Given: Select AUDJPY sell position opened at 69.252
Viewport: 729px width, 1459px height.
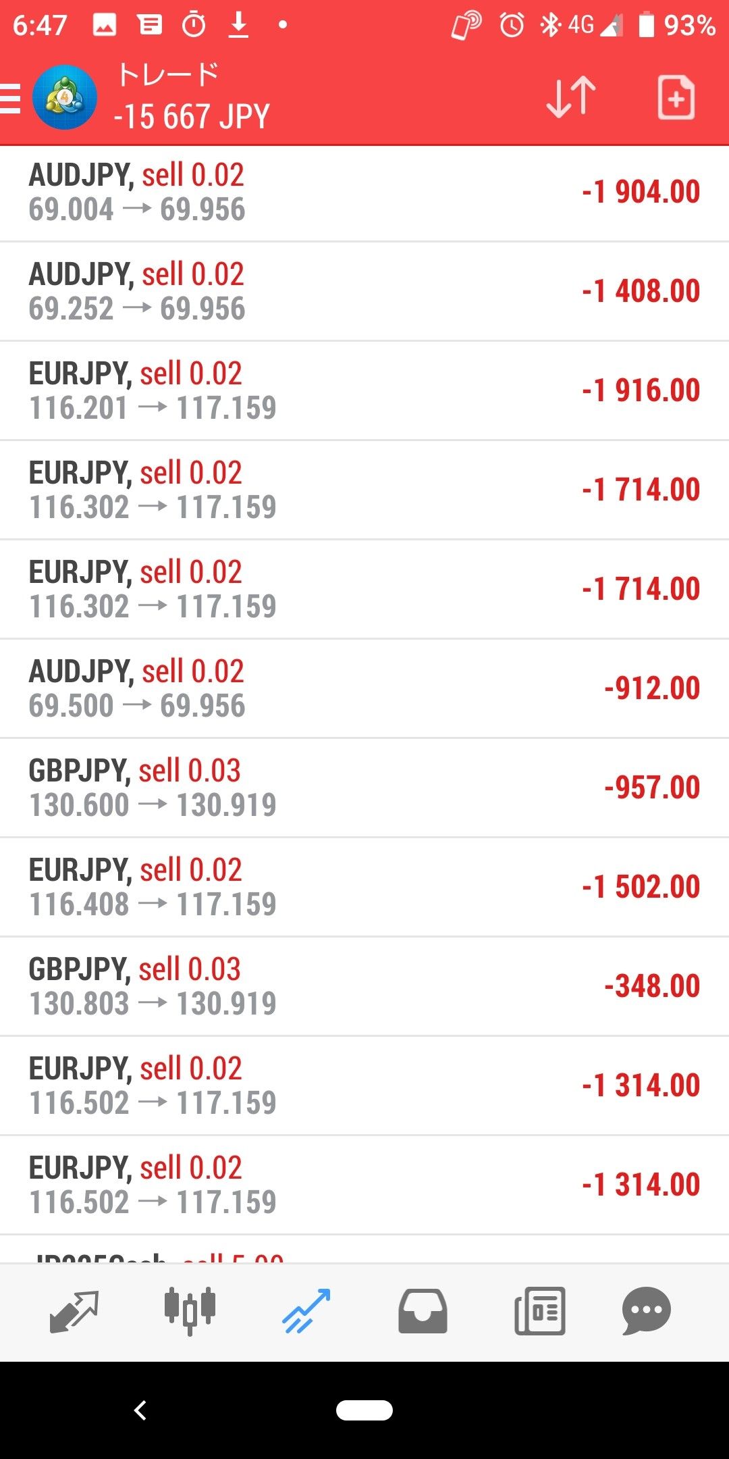Looking at the screenshot, I should [x=364, y=292].
